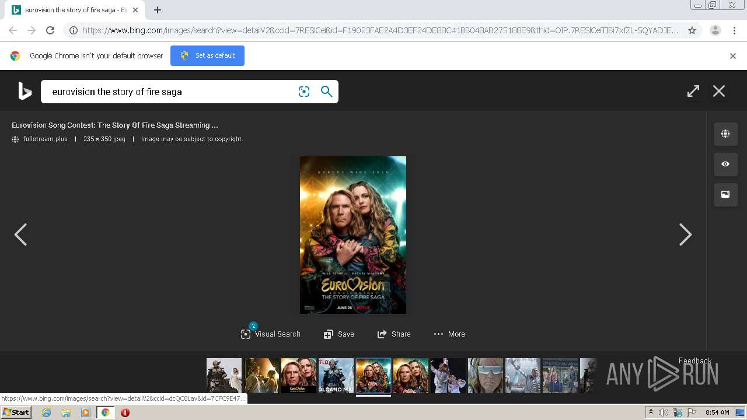
Task: Select the currently highlighted poster thumbnail
Action: pos(373,375)
